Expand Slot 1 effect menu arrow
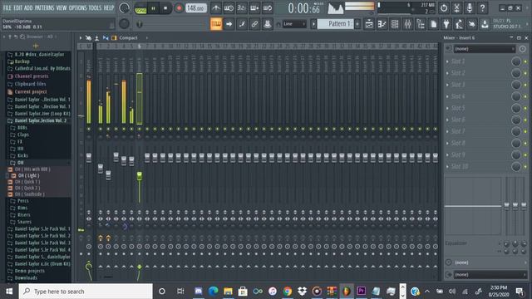This screenshot has width=532, height=299. coord(447,61)
